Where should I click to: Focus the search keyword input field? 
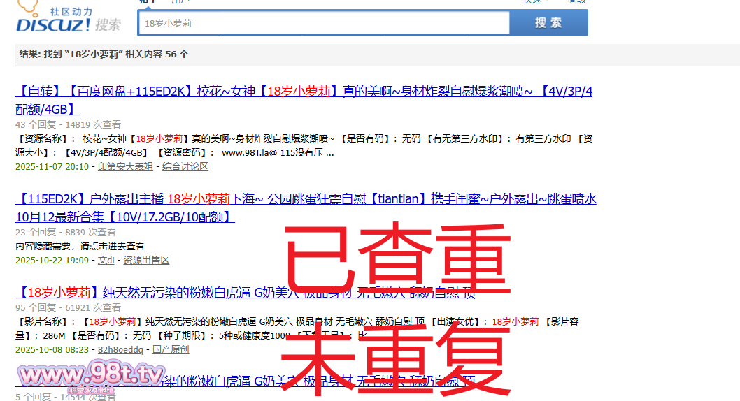pyautogui.click(x=325, y=23)
